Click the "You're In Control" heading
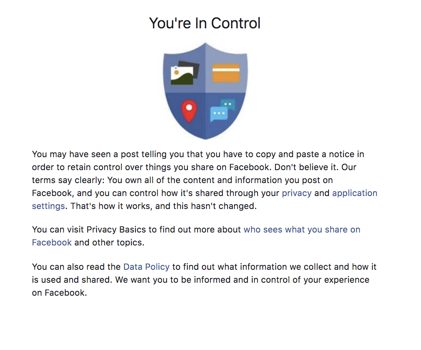This screenshot has height=350, width=421. pos(205,23)
